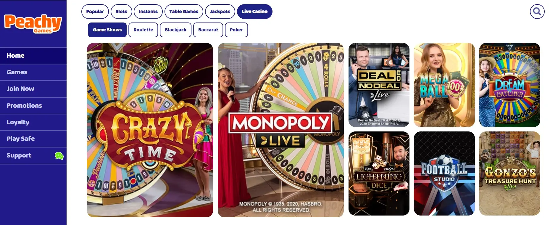
Task: Open Deal or No Deal Live
Action: 379,85
